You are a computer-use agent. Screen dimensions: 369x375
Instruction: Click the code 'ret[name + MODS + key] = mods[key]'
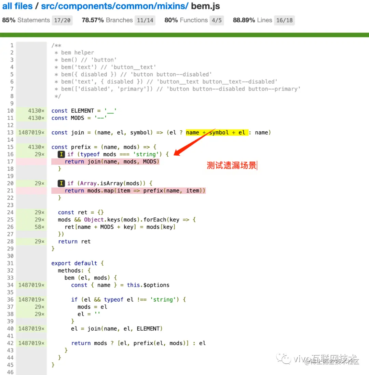pyautogui.click(x=120, y=227)
